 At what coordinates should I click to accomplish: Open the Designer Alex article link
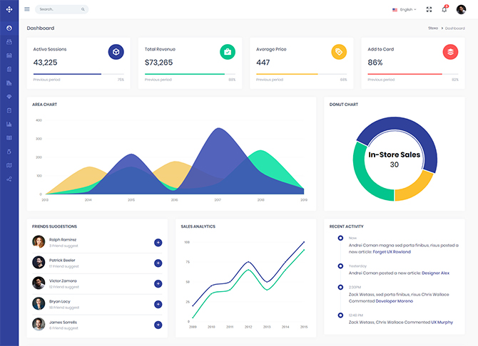(435, 273)
